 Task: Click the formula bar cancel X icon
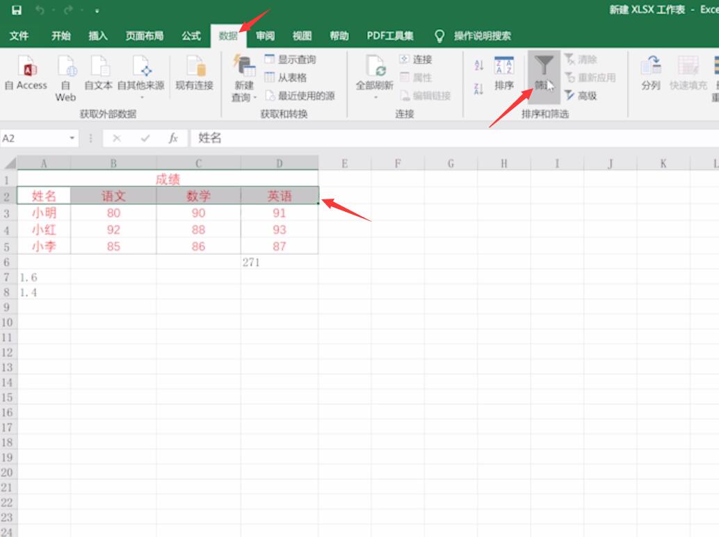coord(116,138)
